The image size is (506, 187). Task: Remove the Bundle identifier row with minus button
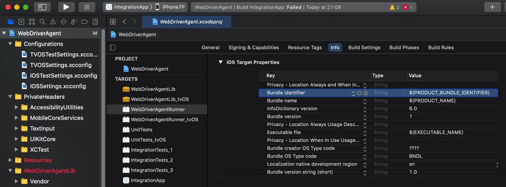(x=365, y=93)
